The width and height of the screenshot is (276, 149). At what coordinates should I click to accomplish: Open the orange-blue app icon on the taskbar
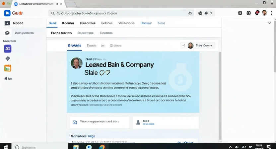tap(102, 147)
